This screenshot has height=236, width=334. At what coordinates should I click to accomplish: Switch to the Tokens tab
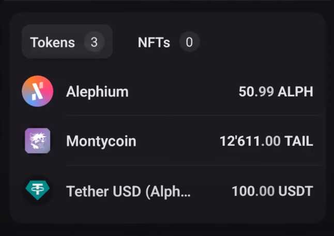52,42
